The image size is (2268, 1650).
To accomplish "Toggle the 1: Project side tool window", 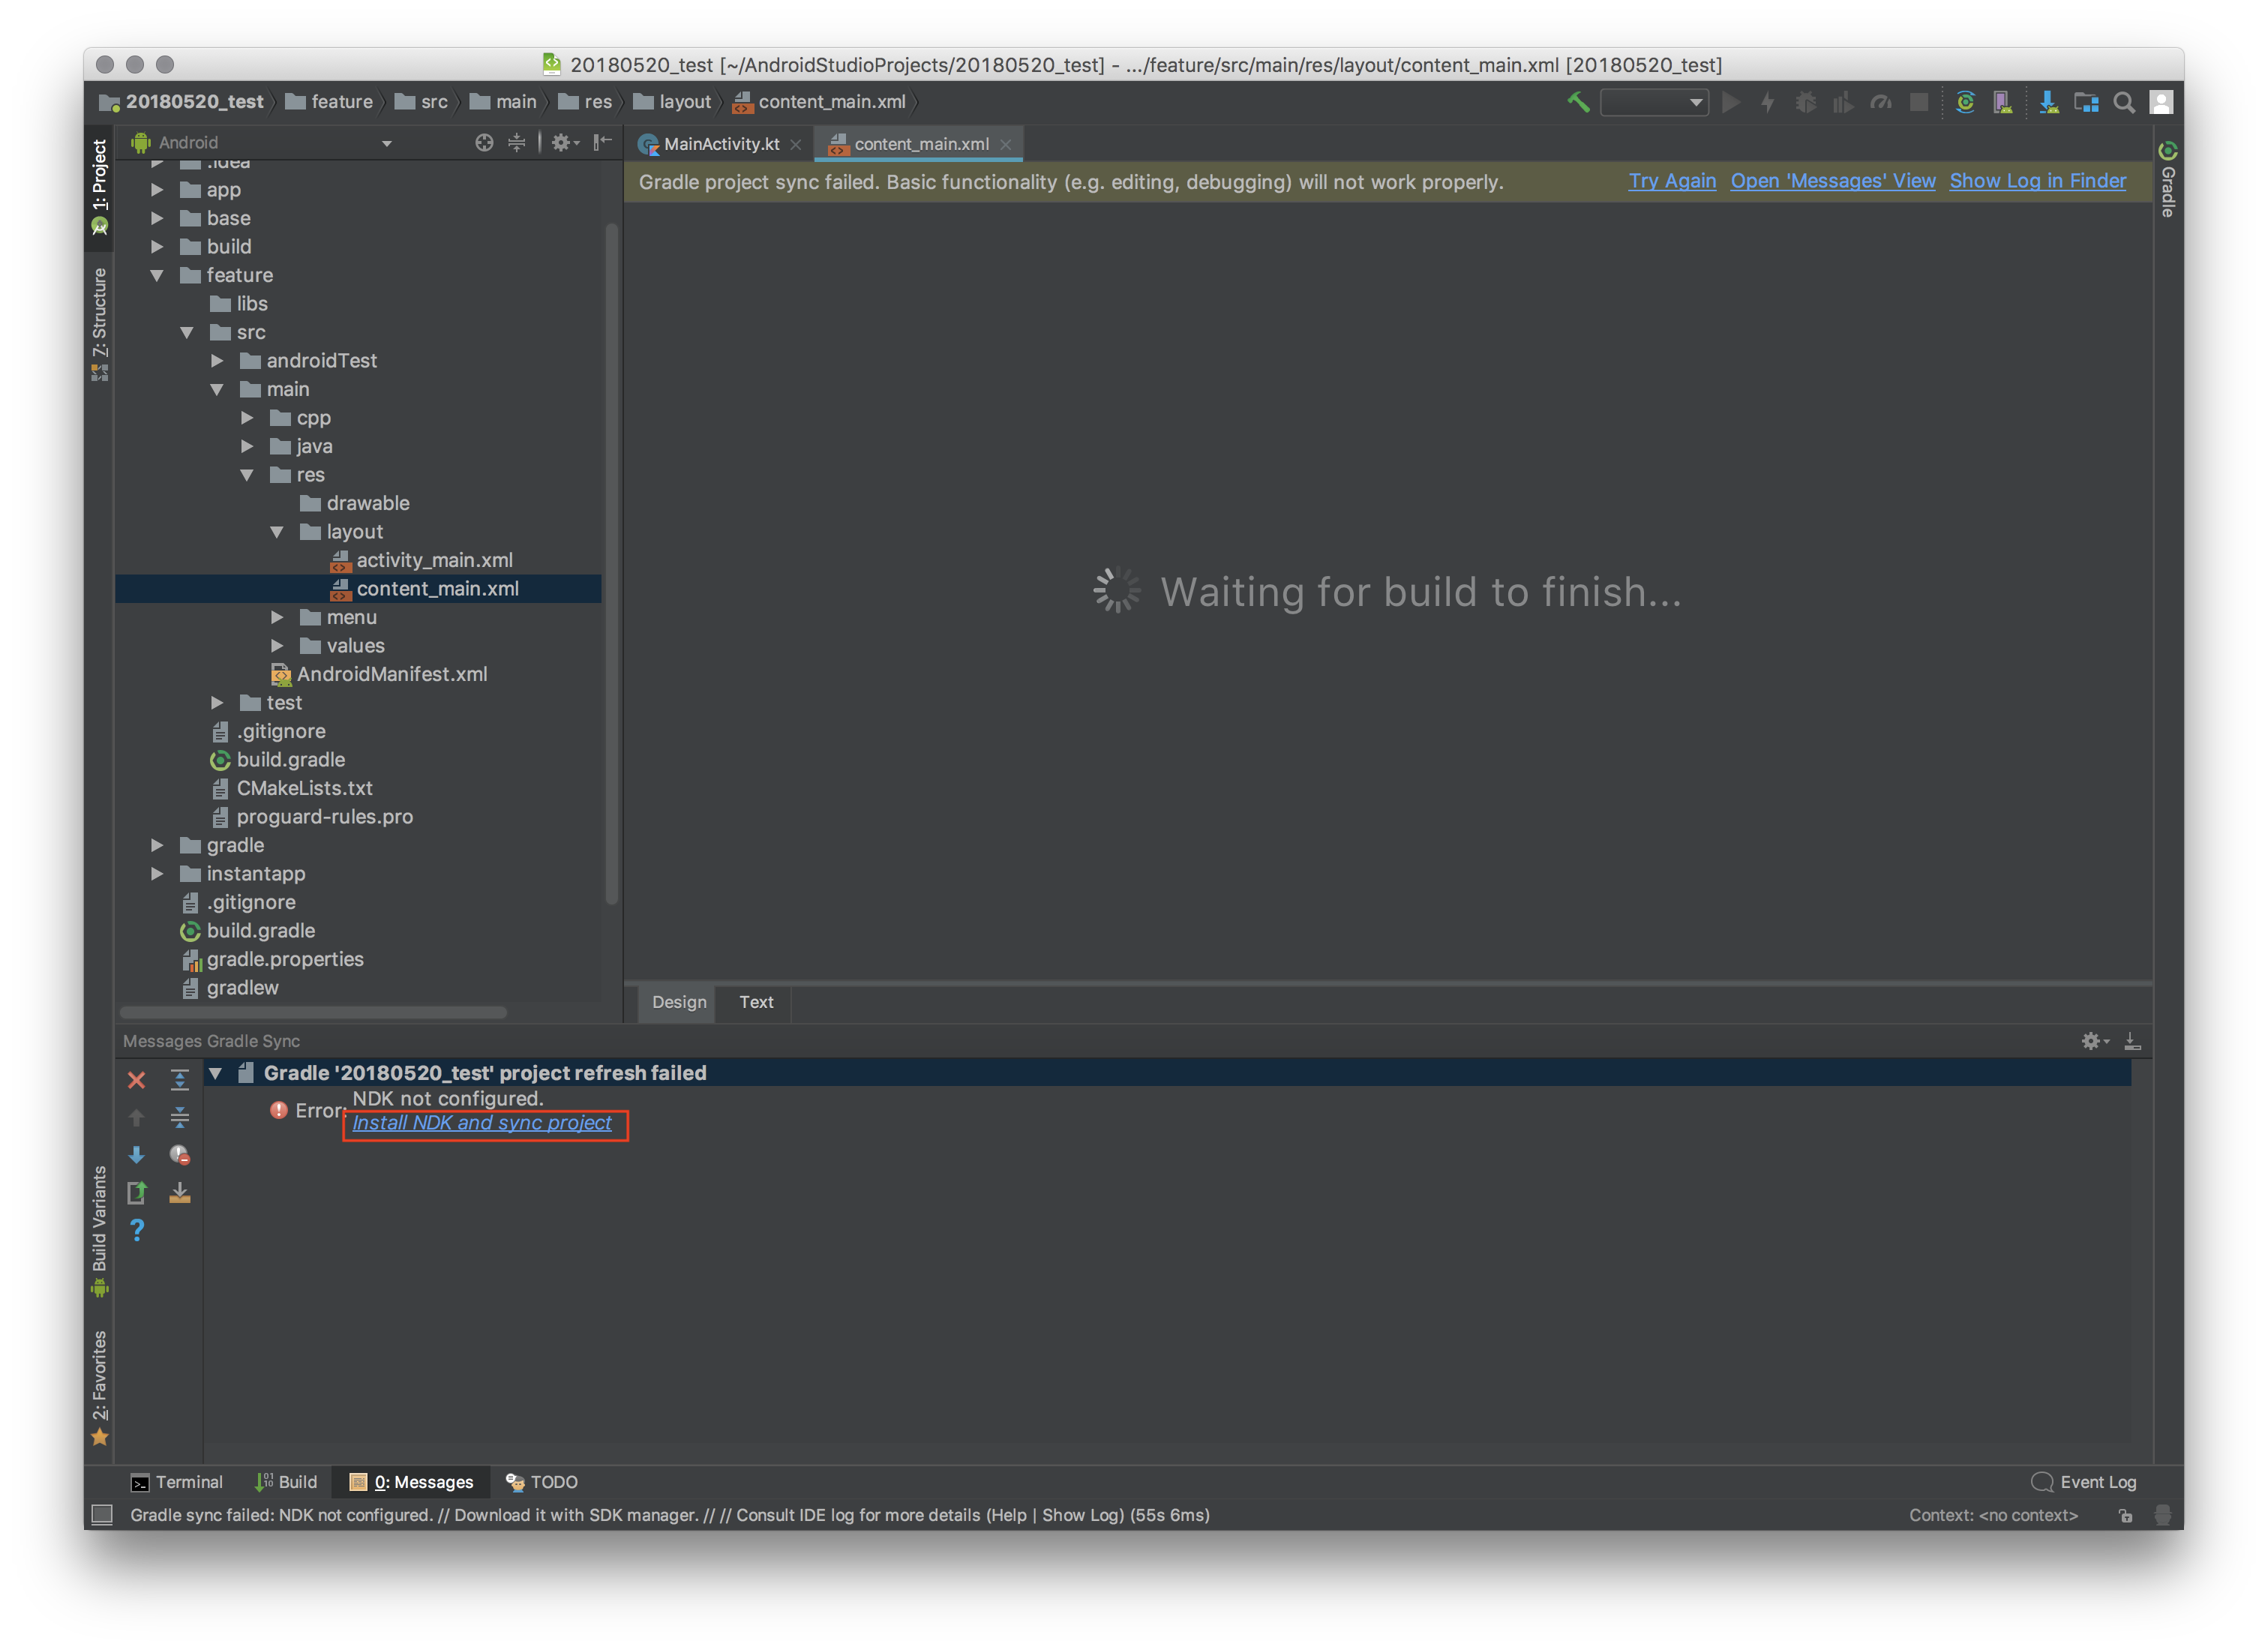I will tap(99, 187).
